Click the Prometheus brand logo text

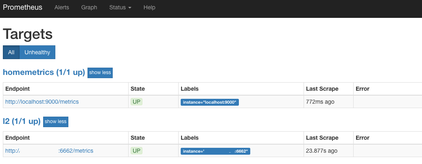tap(22, 7)
